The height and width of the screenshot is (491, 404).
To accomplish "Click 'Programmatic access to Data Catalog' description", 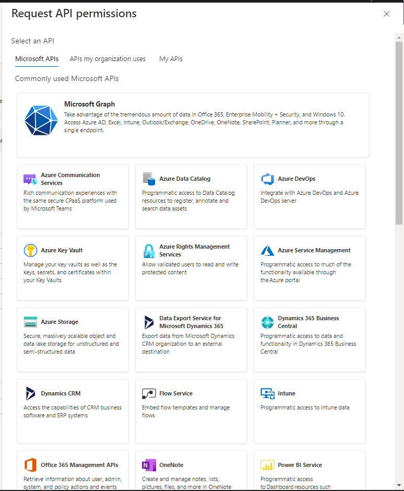I will 188,201.
